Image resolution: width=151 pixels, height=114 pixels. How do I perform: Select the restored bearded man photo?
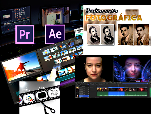pyautogui.click(x=107, y=35)
